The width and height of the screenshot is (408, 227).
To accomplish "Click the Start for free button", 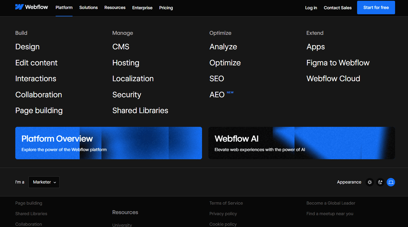I will coord(376,8).
